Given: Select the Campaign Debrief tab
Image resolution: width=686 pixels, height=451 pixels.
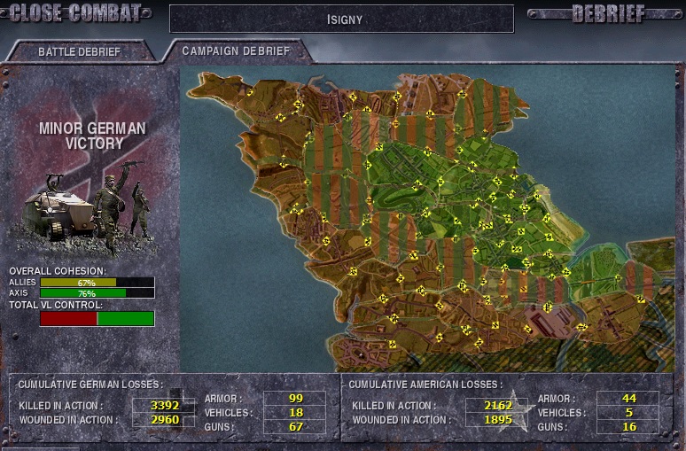Looking at the screenshot, I should point(236,51).
